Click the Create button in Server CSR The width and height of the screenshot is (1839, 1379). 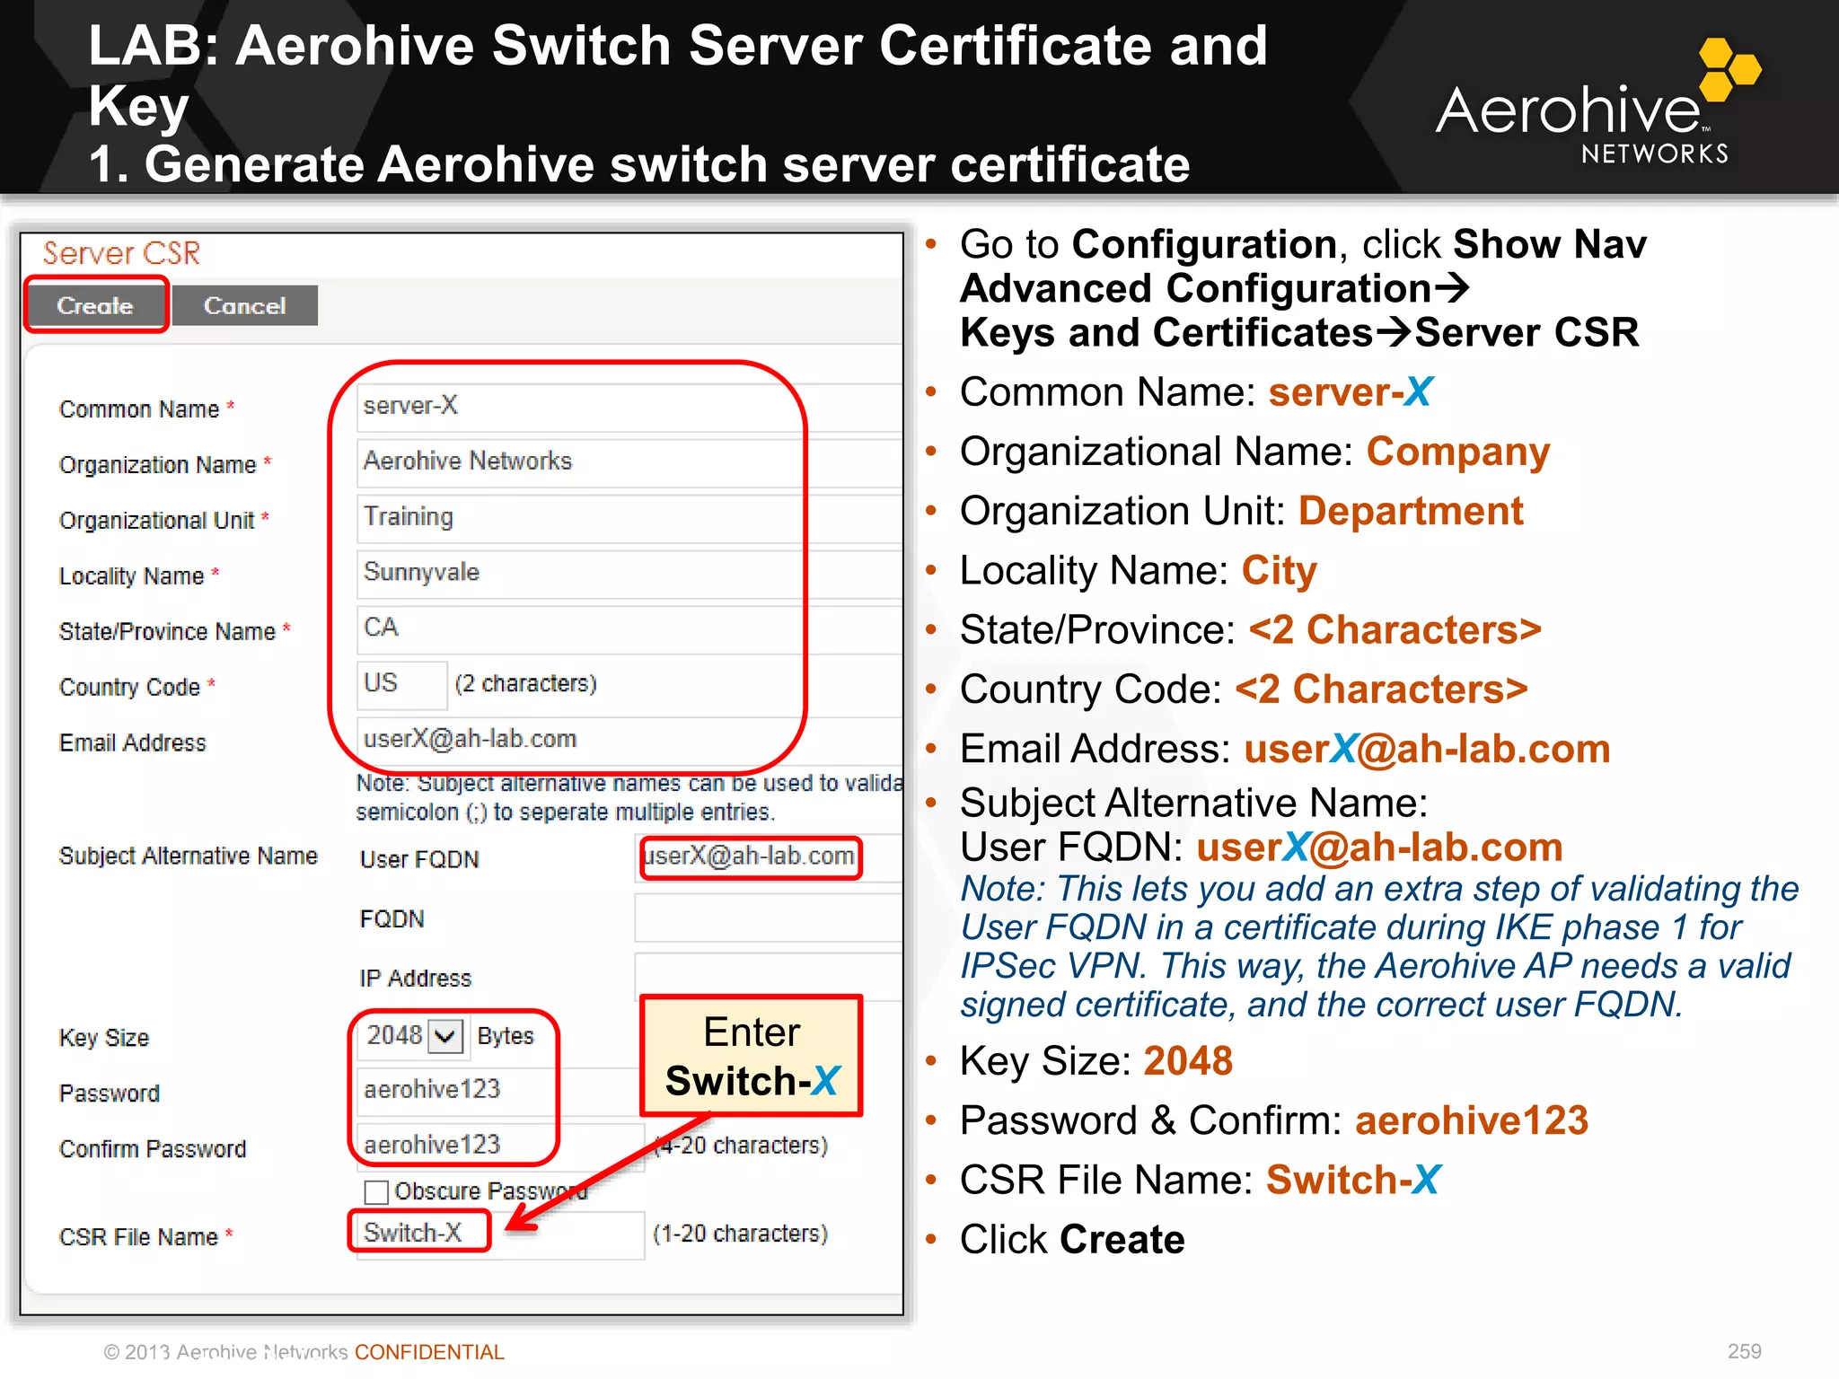tap(96, 305)
